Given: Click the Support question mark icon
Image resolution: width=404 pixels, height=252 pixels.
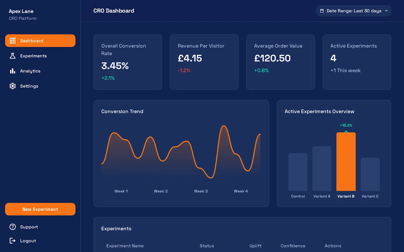Looking at the screenshot, I should tap(12, 227).
